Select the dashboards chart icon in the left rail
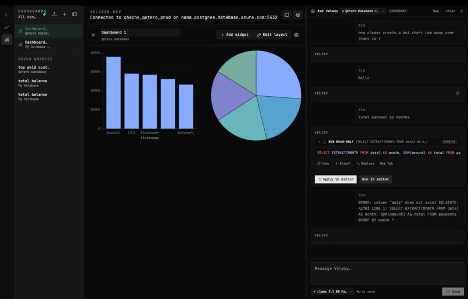The image size is (468, 299). 7,39
